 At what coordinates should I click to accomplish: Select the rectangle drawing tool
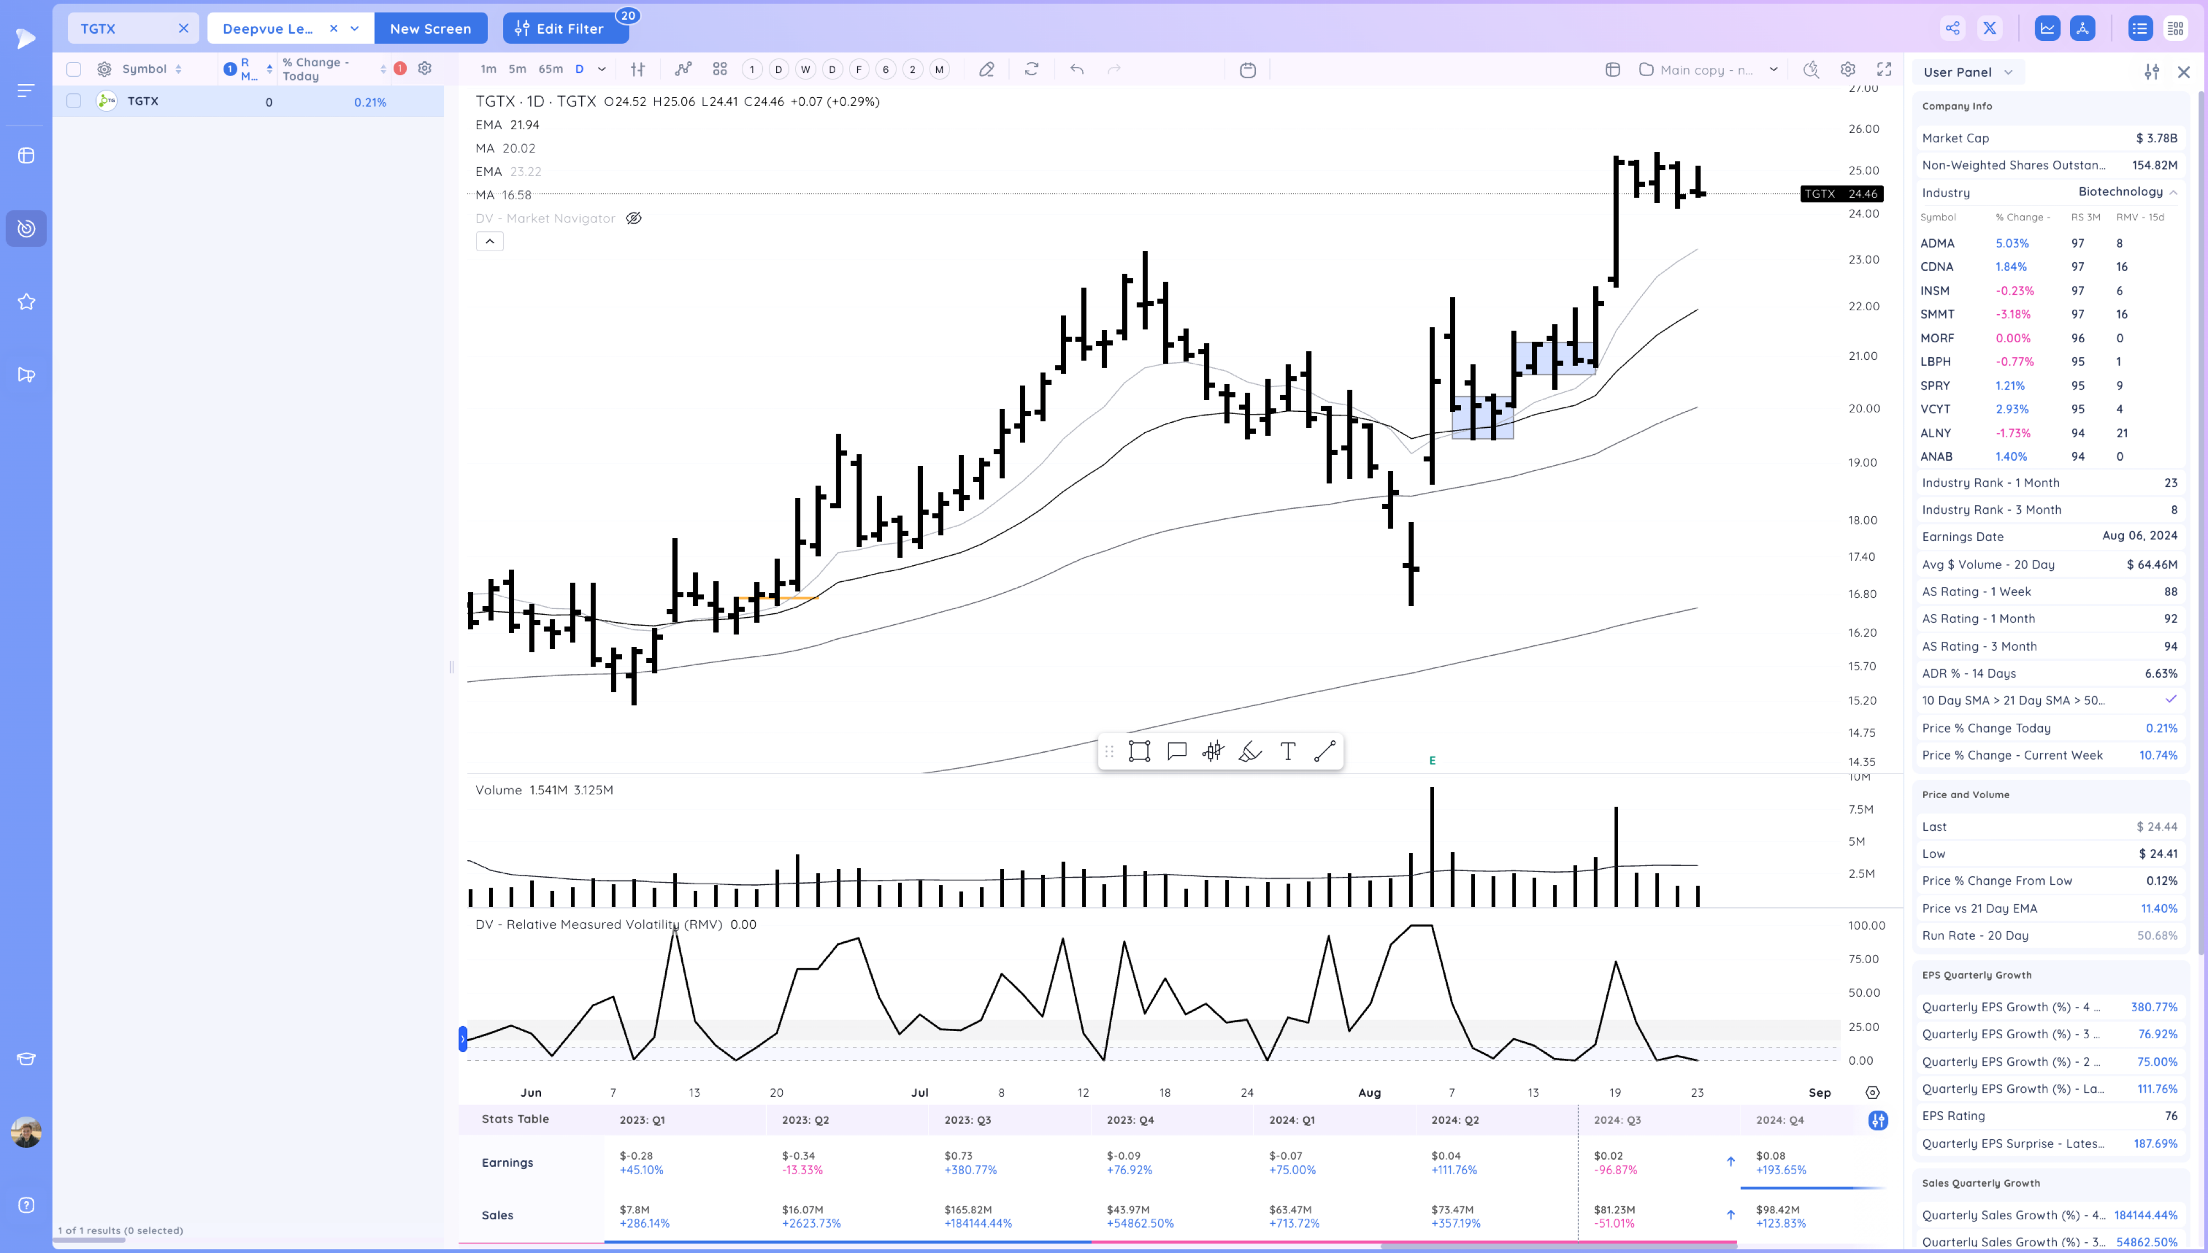[x=1139, y=751]
